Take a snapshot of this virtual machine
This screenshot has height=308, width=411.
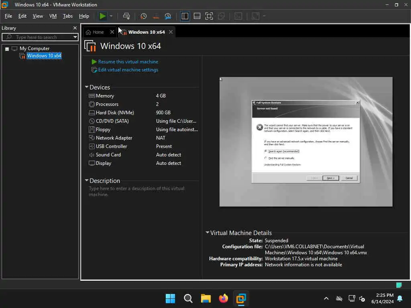click(143, 16)
